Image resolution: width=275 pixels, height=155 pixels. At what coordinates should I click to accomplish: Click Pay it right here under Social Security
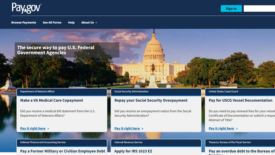pyautogui.click(x=127, y=128)
